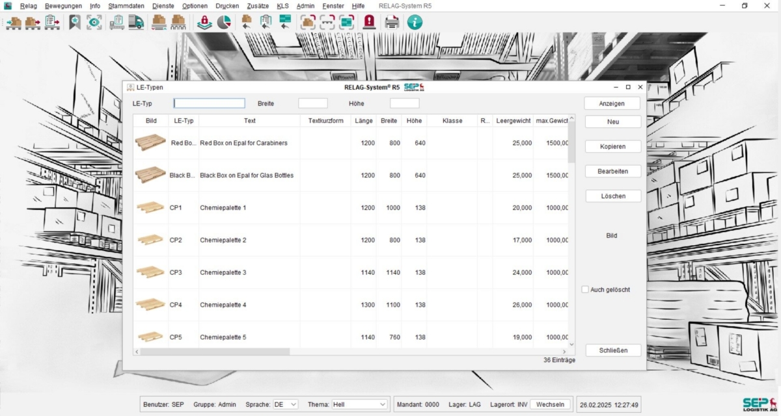This screenshot has width=781, height=416.
Task: Click the blue info circle toolbar icon
Action: coord(415,22)
